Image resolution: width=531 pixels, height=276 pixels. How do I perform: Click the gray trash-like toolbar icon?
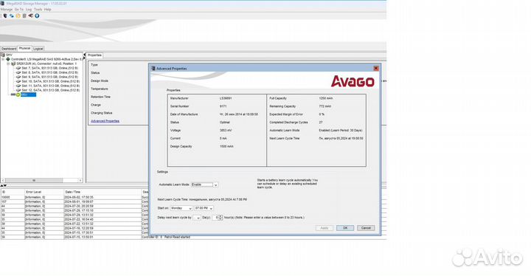coord(24,15)
